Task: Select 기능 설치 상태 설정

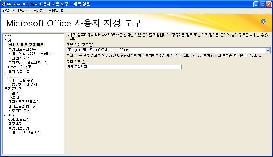Action: click(23, 84)
